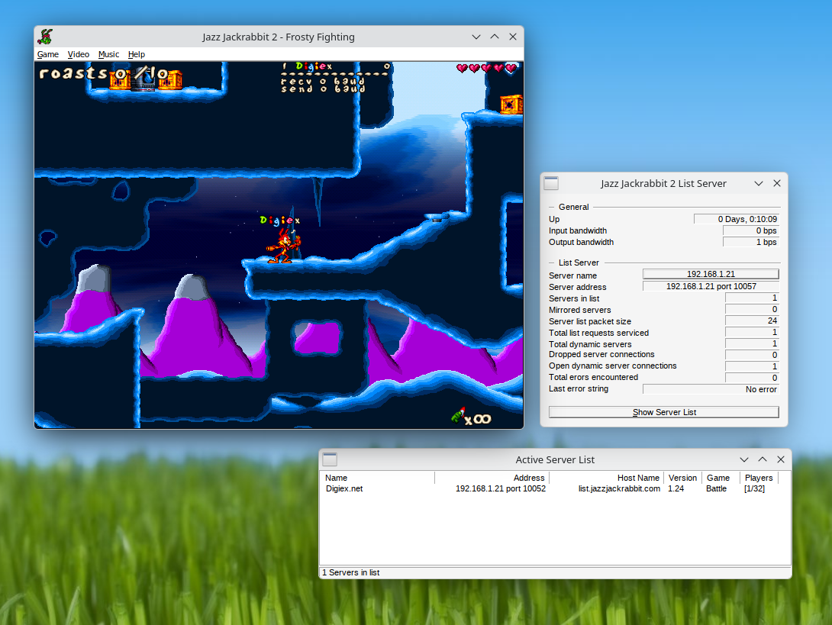This screenshot has width=832, height=625.
Task: Click the Jazz Jackrabbit 2 window icon
Action: pyautogui.click(x=46, y=37)
